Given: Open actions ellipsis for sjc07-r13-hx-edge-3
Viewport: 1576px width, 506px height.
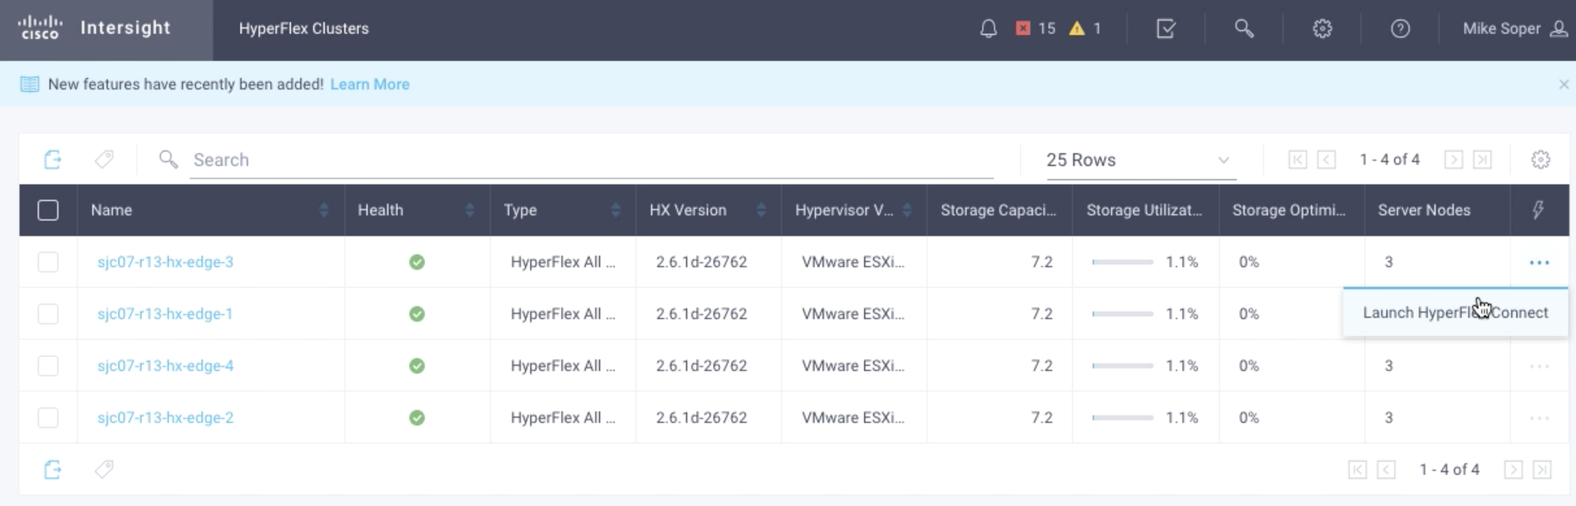Looking at the screenshot, I should pyautogui.click(x=1539, y=262).
